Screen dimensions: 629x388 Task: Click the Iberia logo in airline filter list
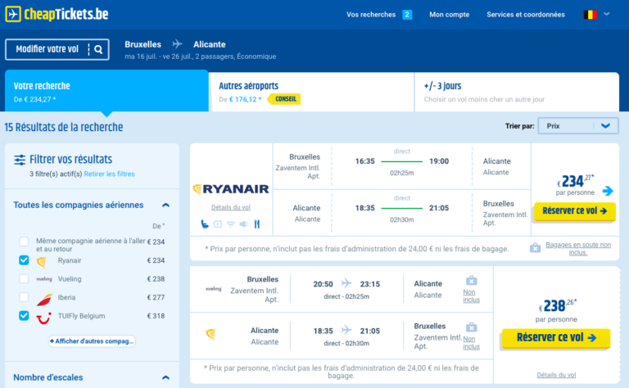point(44,300)
